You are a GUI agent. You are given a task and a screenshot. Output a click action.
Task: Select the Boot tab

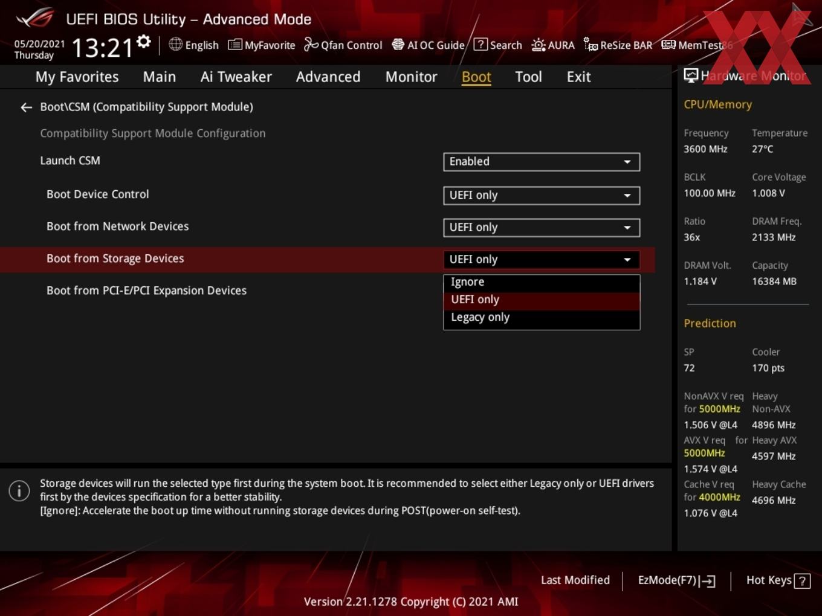pyautogui.click(x=476, y=77)
